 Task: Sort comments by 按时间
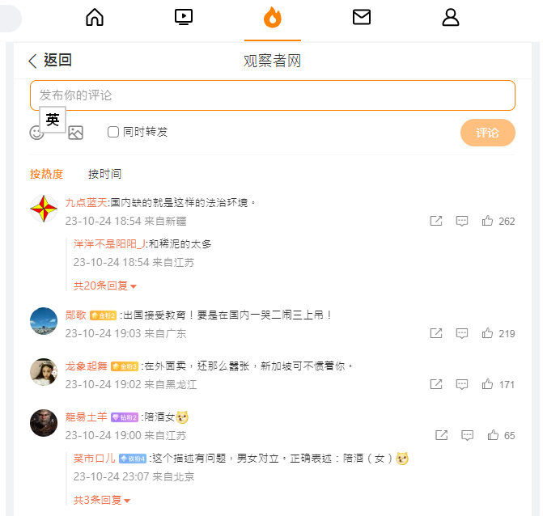[x=104, y=174]
